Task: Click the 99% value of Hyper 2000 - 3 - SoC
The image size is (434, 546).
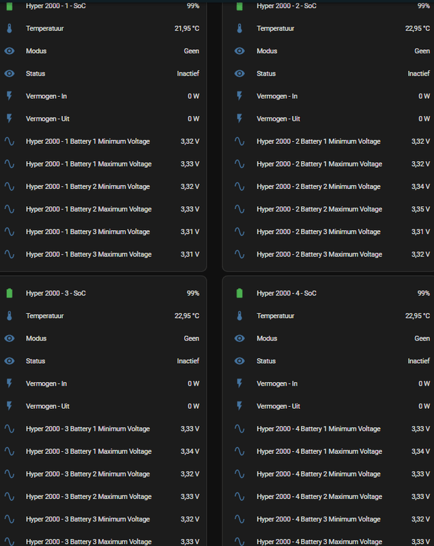Action: pyautogui.click(x=193, y=293)
